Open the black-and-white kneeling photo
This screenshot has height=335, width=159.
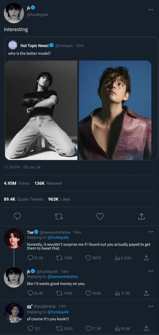[41, 110]
